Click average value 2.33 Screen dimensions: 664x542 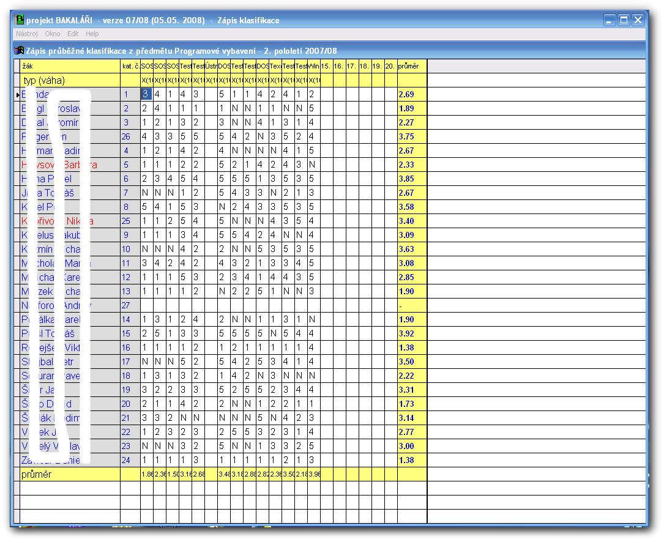(406, 165)
